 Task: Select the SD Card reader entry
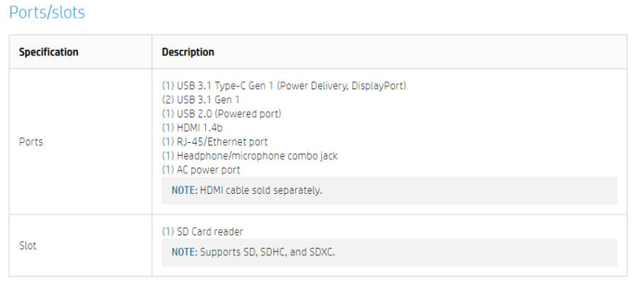click(203, 231)
